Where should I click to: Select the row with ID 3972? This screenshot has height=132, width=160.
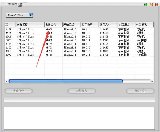(x=79, y=55)
